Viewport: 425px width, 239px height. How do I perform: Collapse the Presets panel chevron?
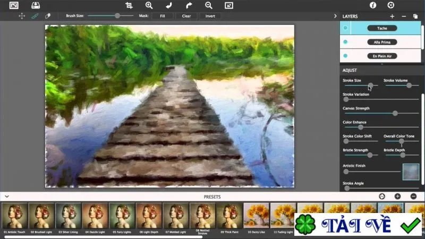pyautogui.click(x=7, y=197)
